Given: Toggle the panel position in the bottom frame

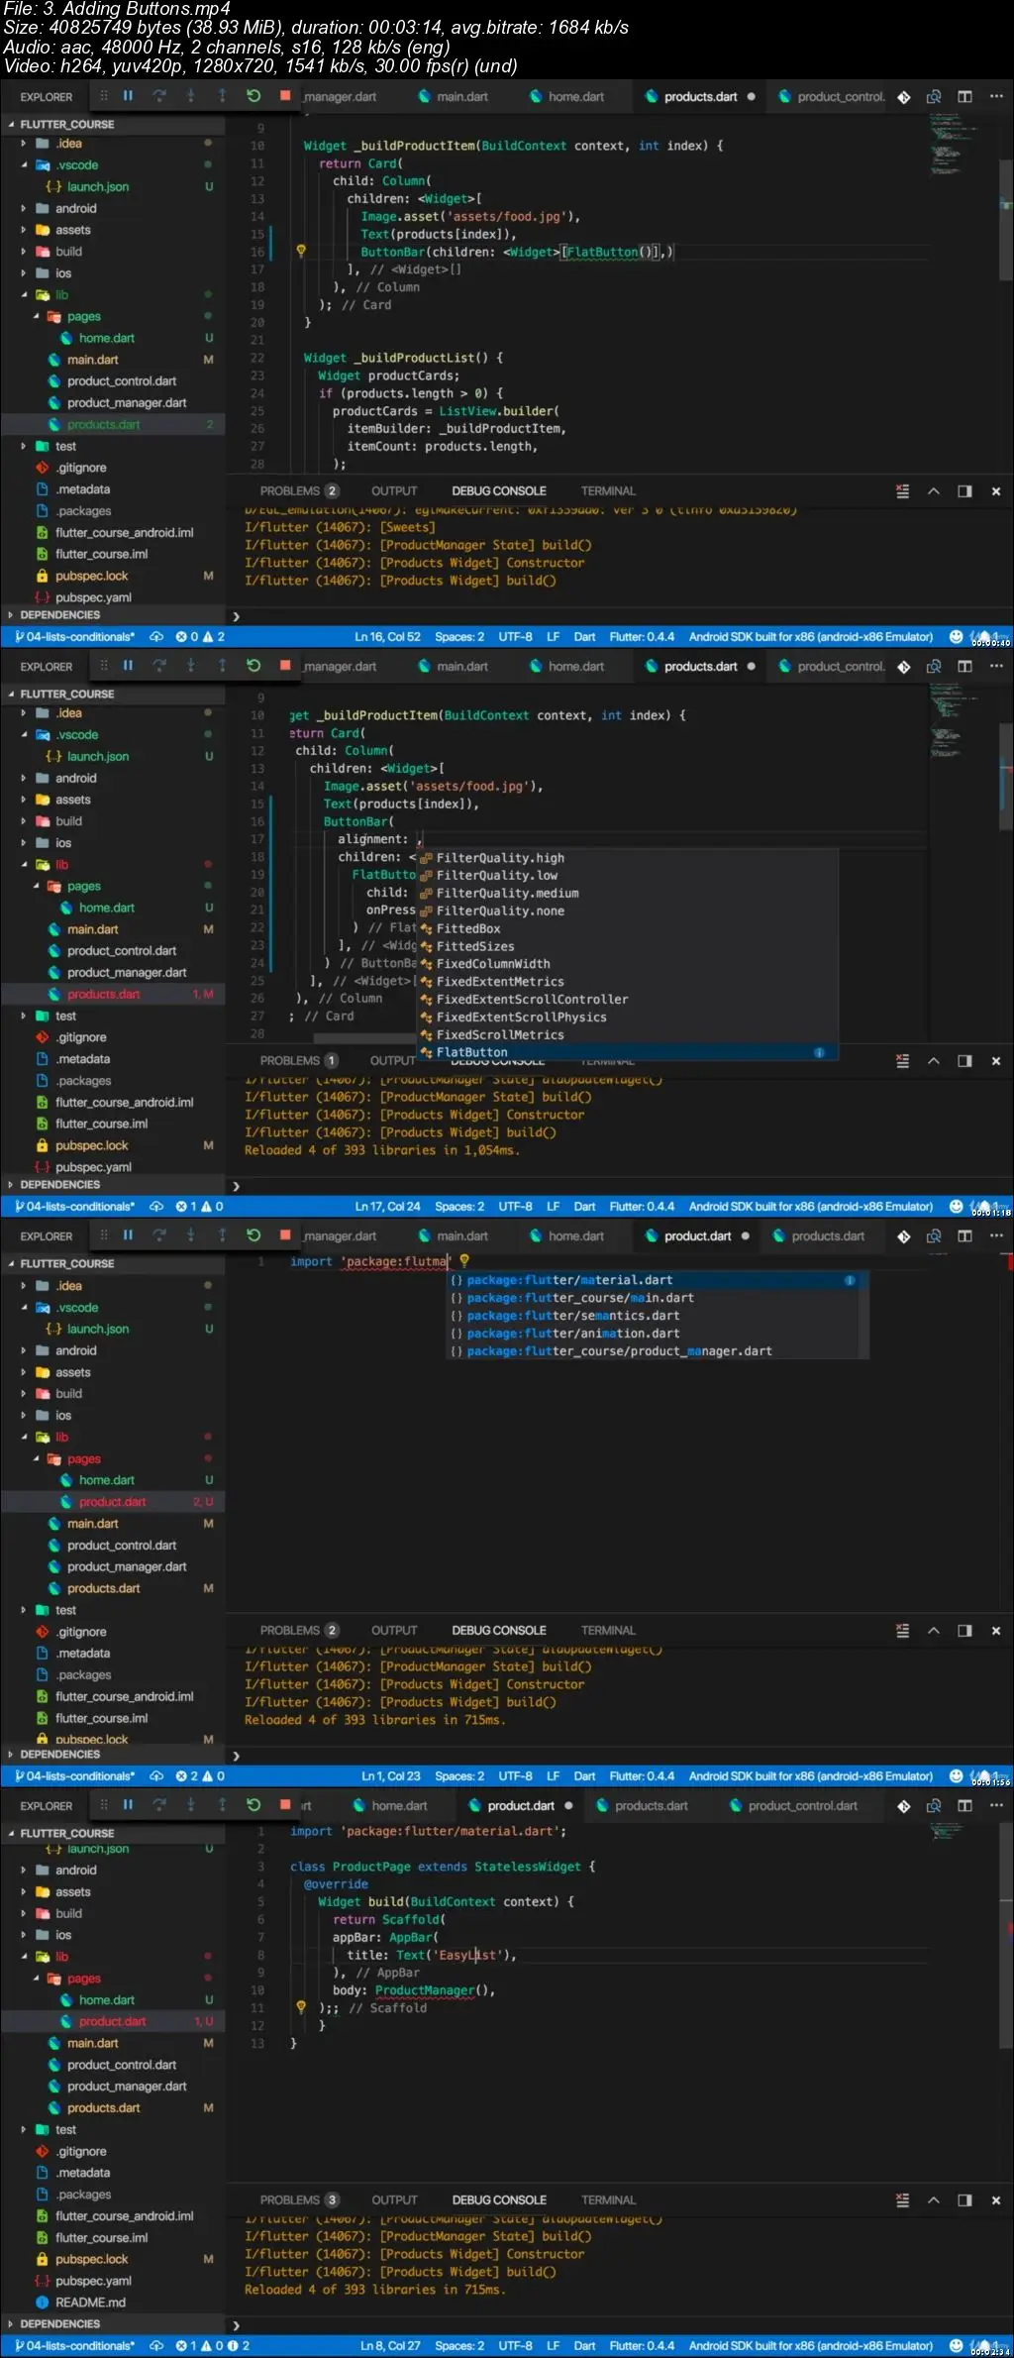Looking at the screenshot, I should pyautogui.click(x=964, y=2200).
